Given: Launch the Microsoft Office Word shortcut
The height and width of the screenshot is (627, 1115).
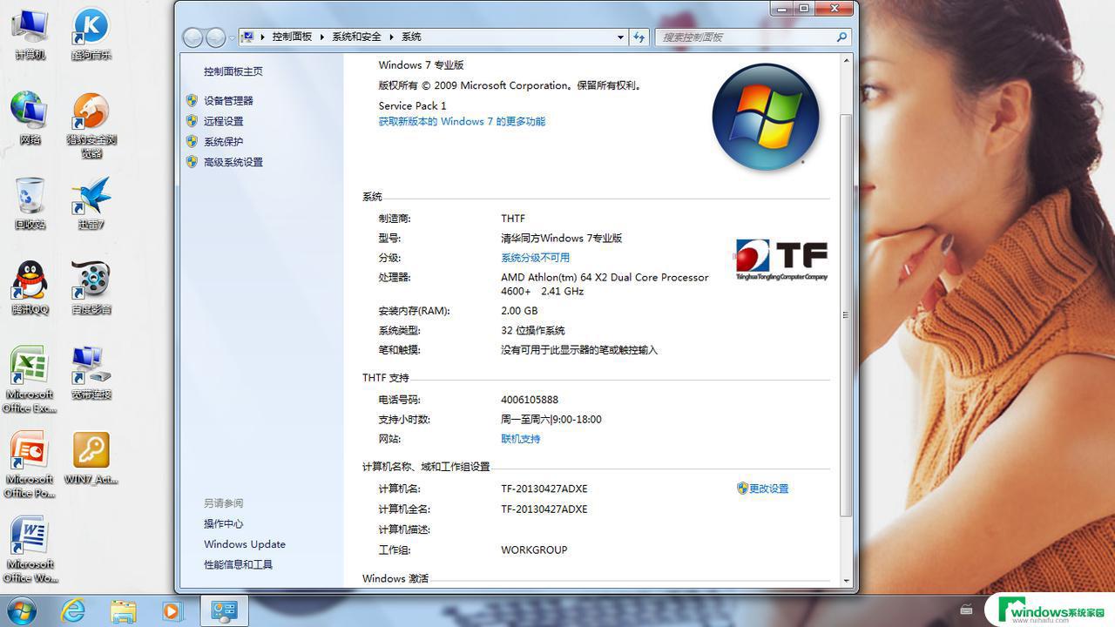Looking at the screenshot, I should [30, 550].
